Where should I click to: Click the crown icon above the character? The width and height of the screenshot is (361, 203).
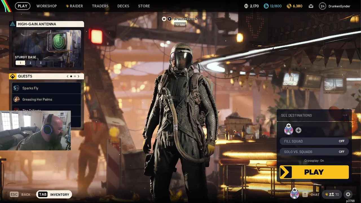click(x=164, y=19)
